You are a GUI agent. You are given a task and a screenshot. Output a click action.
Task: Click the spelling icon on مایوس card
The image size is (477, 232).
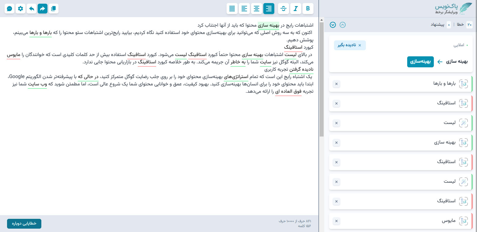click(x=464, y=221)
